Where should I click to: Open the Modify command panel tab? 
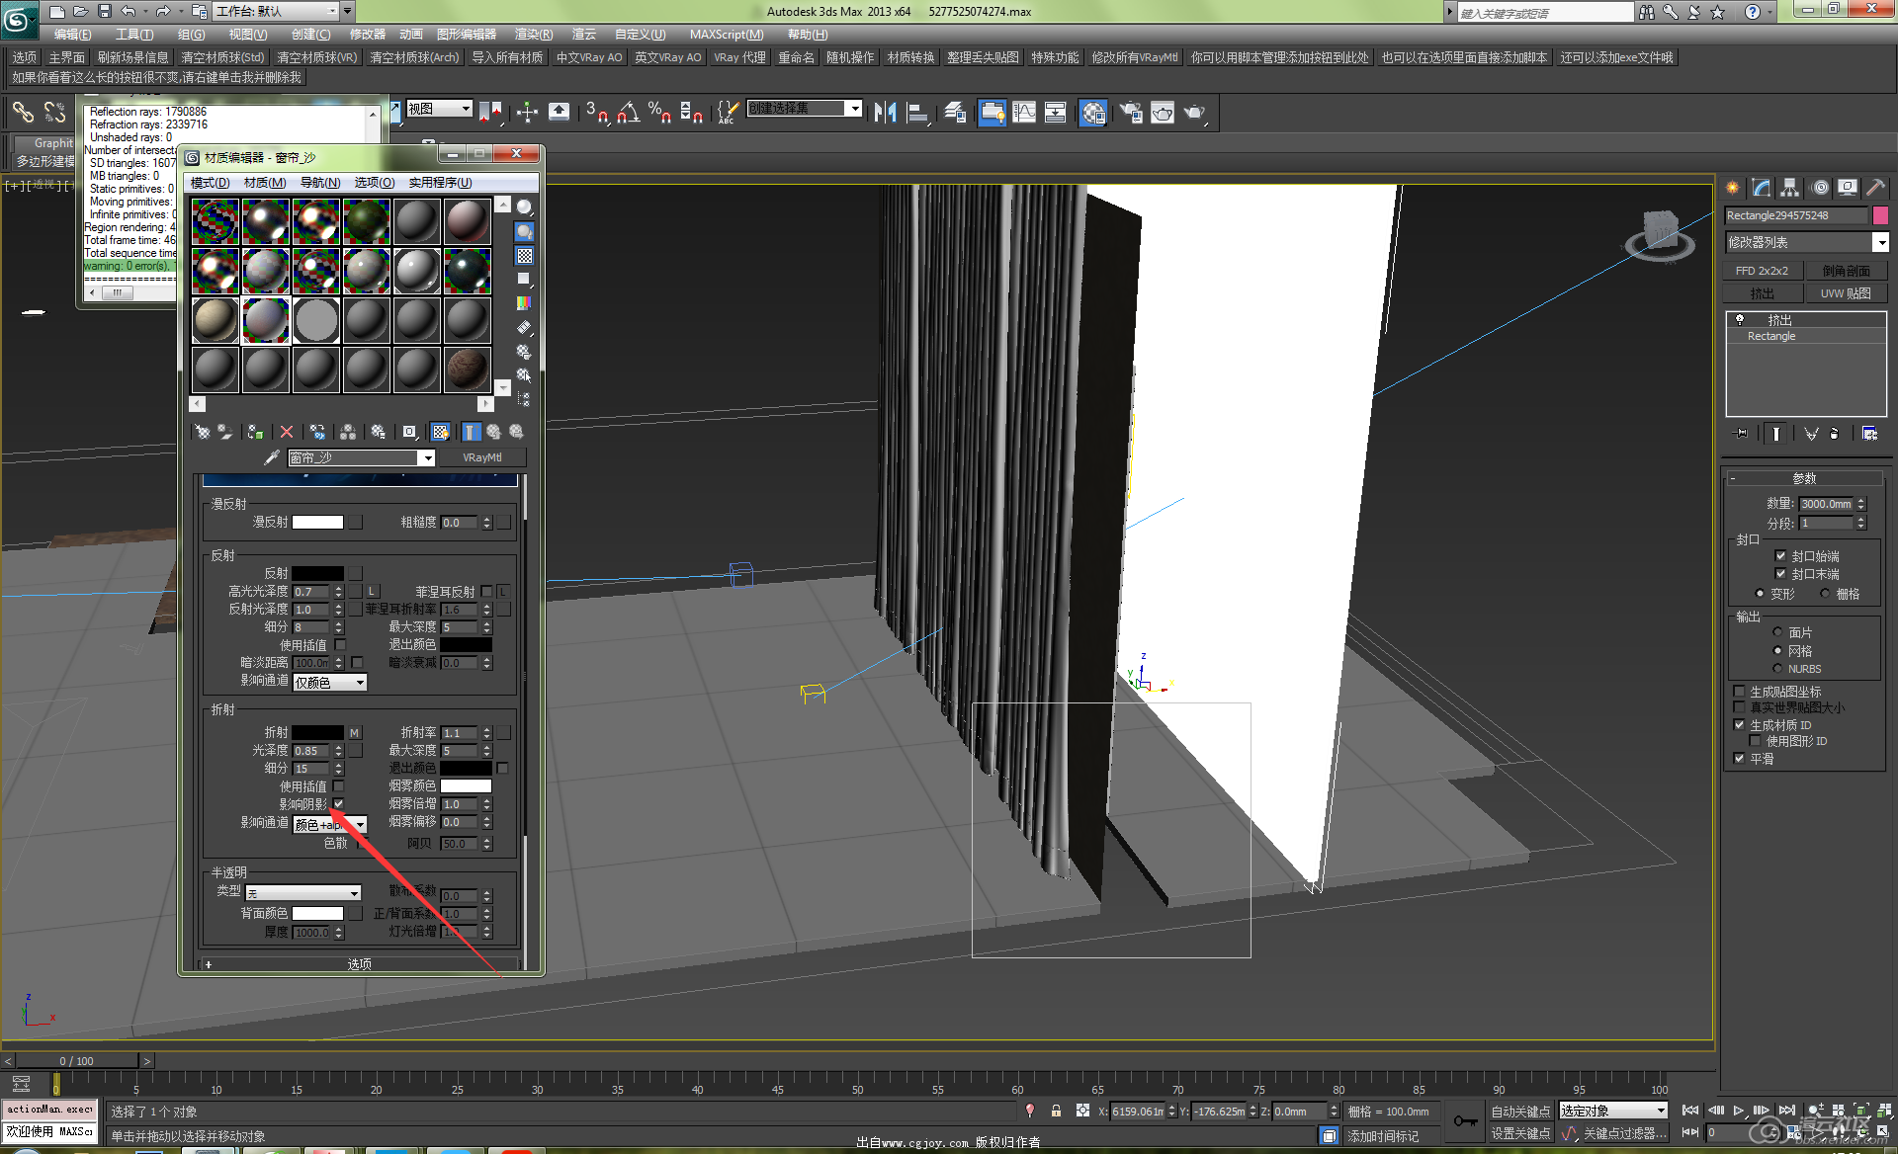click(1762, 187)
